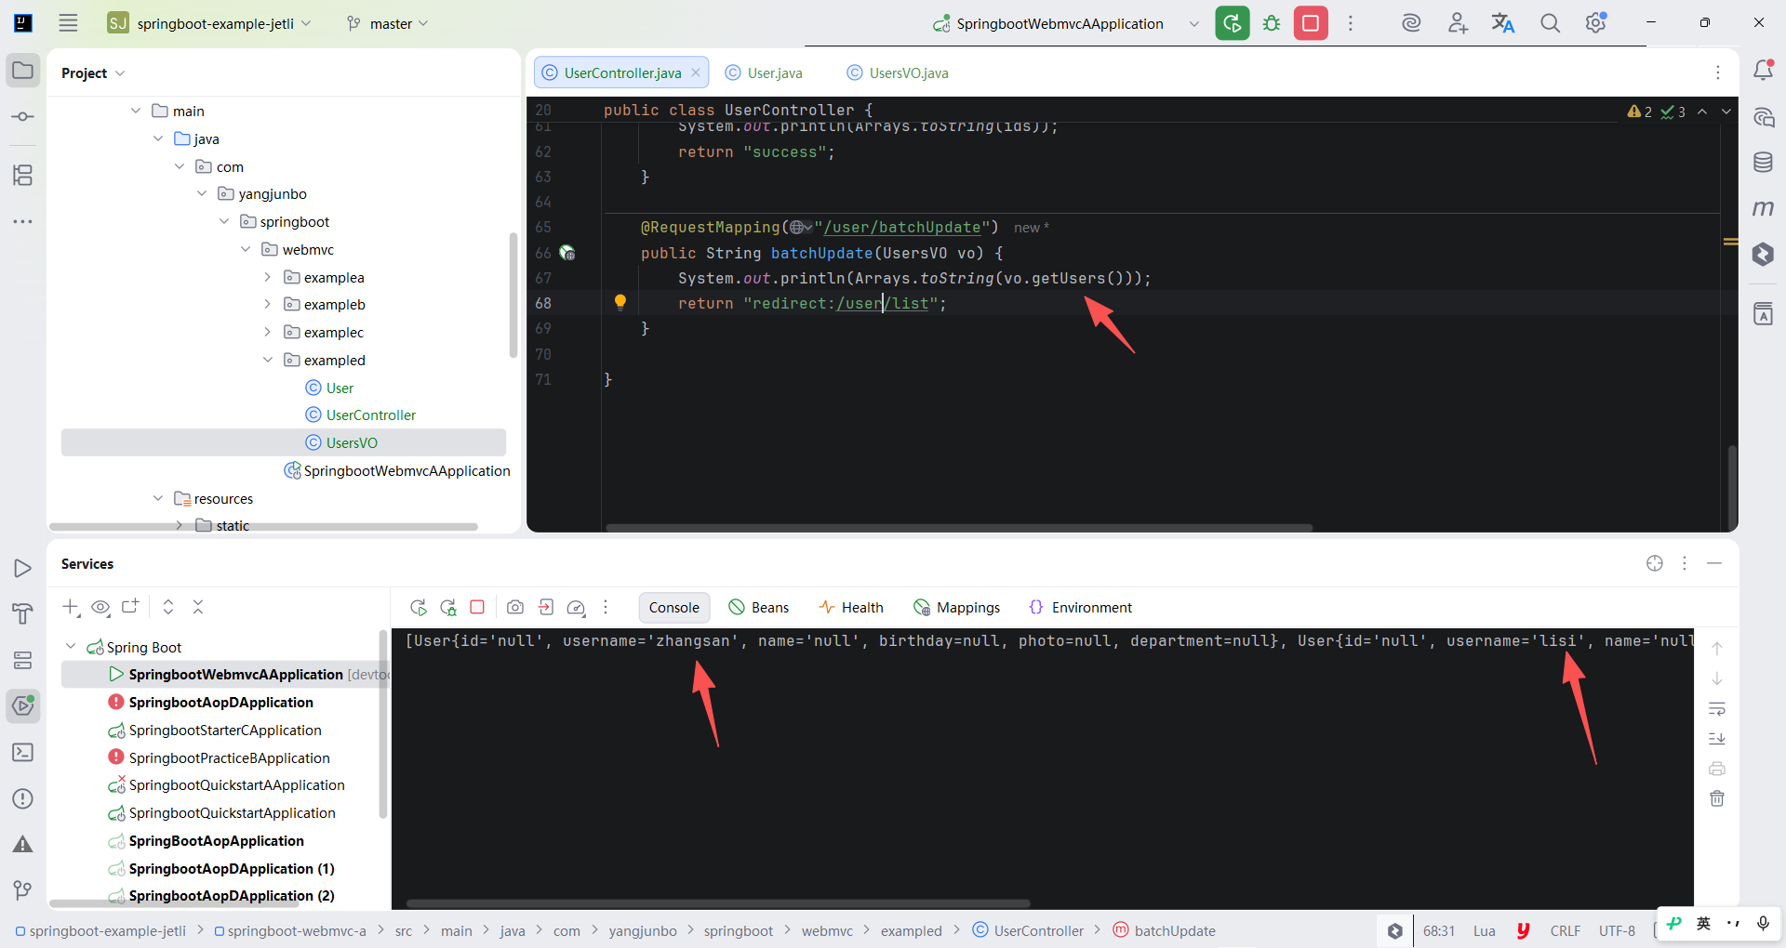Screen dimensions: 1786x948
Task: Open the Notifications bell
Action: 1763,71
